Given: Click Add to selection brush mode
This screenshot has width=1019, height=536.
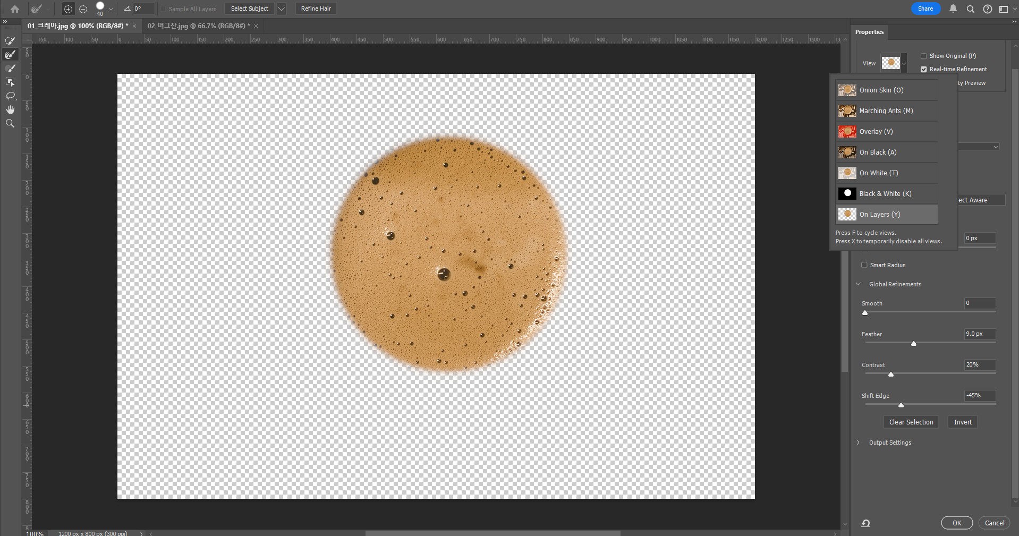Looking at the screenshot, I should pyautogui.click(x=68, y=9).
